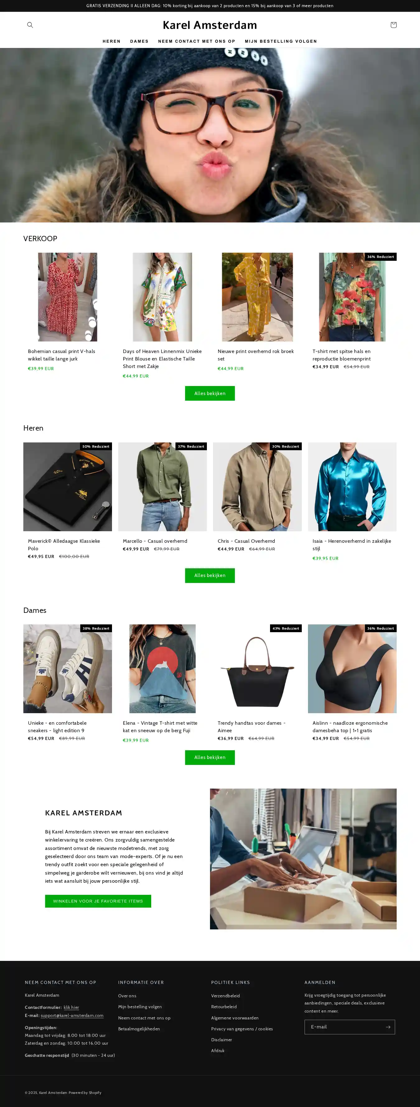
Task: Open the Betaalmogelijkheden footer link
Action: tap(139, 1029)
